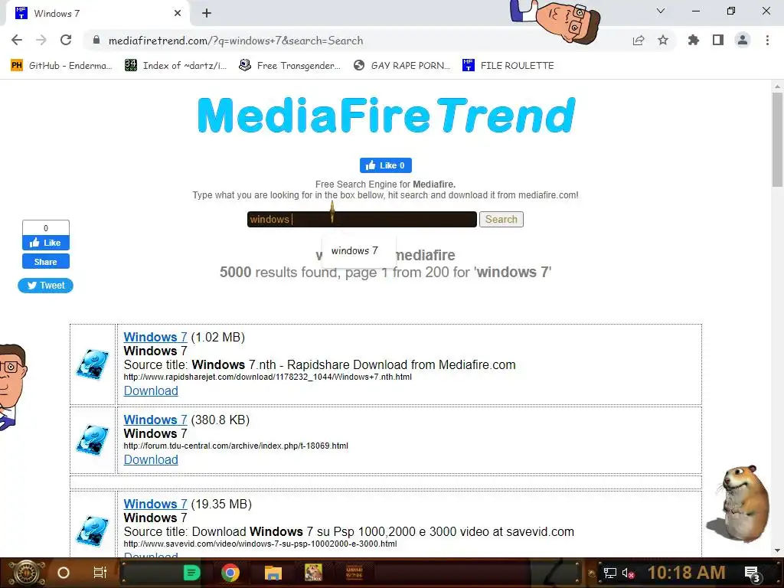Open File Explorer from the taskbar
Image resolution: width=784 pixels, height=588 pixels.
click(x=273, y=573)
